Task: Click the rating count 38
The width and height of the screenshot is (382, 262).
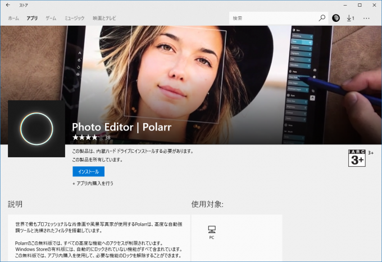Action: point(108,137)
